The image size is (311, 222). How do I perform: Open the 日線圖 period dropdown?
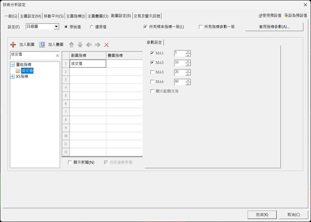tap(56, 27)
